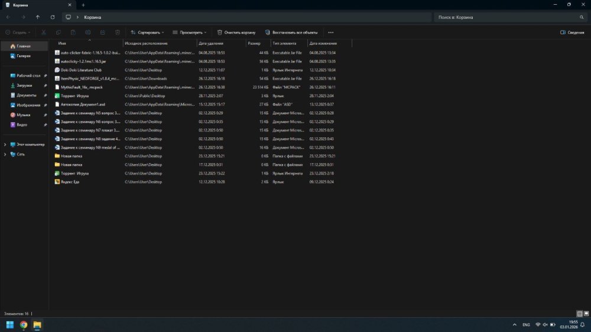Click the ENG language indicator
The height and width of the screenshot is (332, 591).
click(x=526, y=325)
